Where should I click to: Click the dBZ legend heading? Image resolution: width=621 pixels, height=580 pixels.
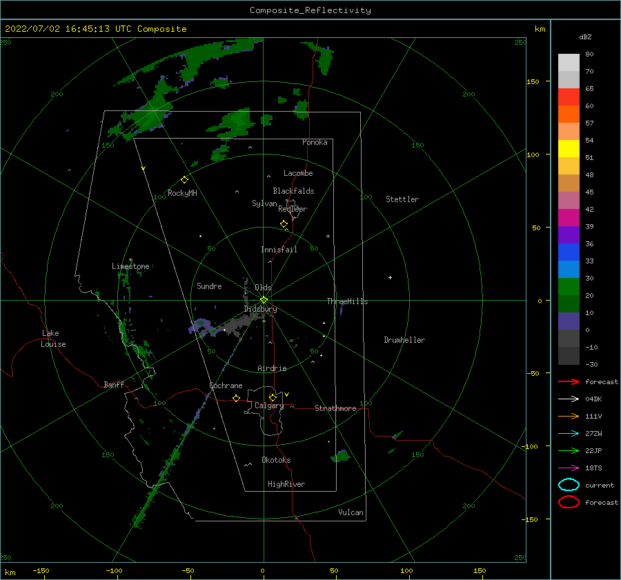coord(585,37)
